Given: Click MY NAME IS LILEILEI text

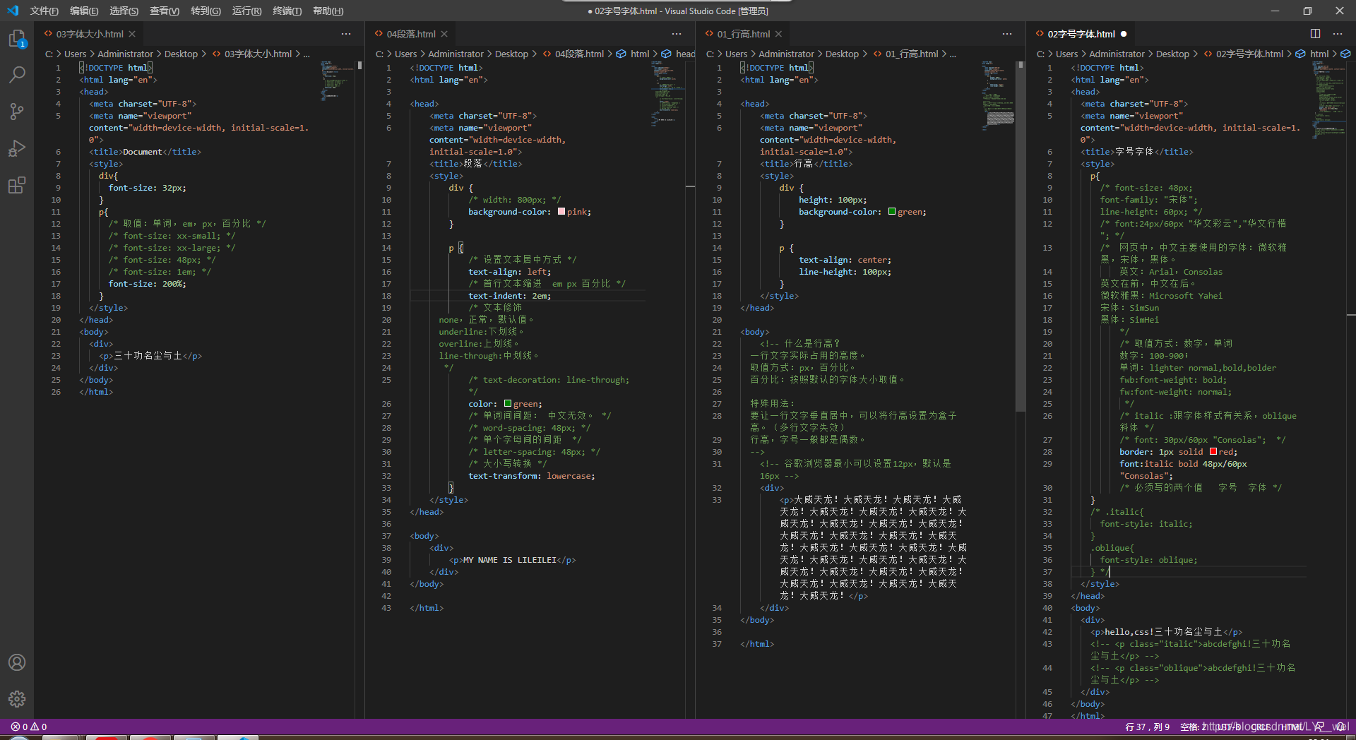Looking at the screenshot, I should 509,559.
